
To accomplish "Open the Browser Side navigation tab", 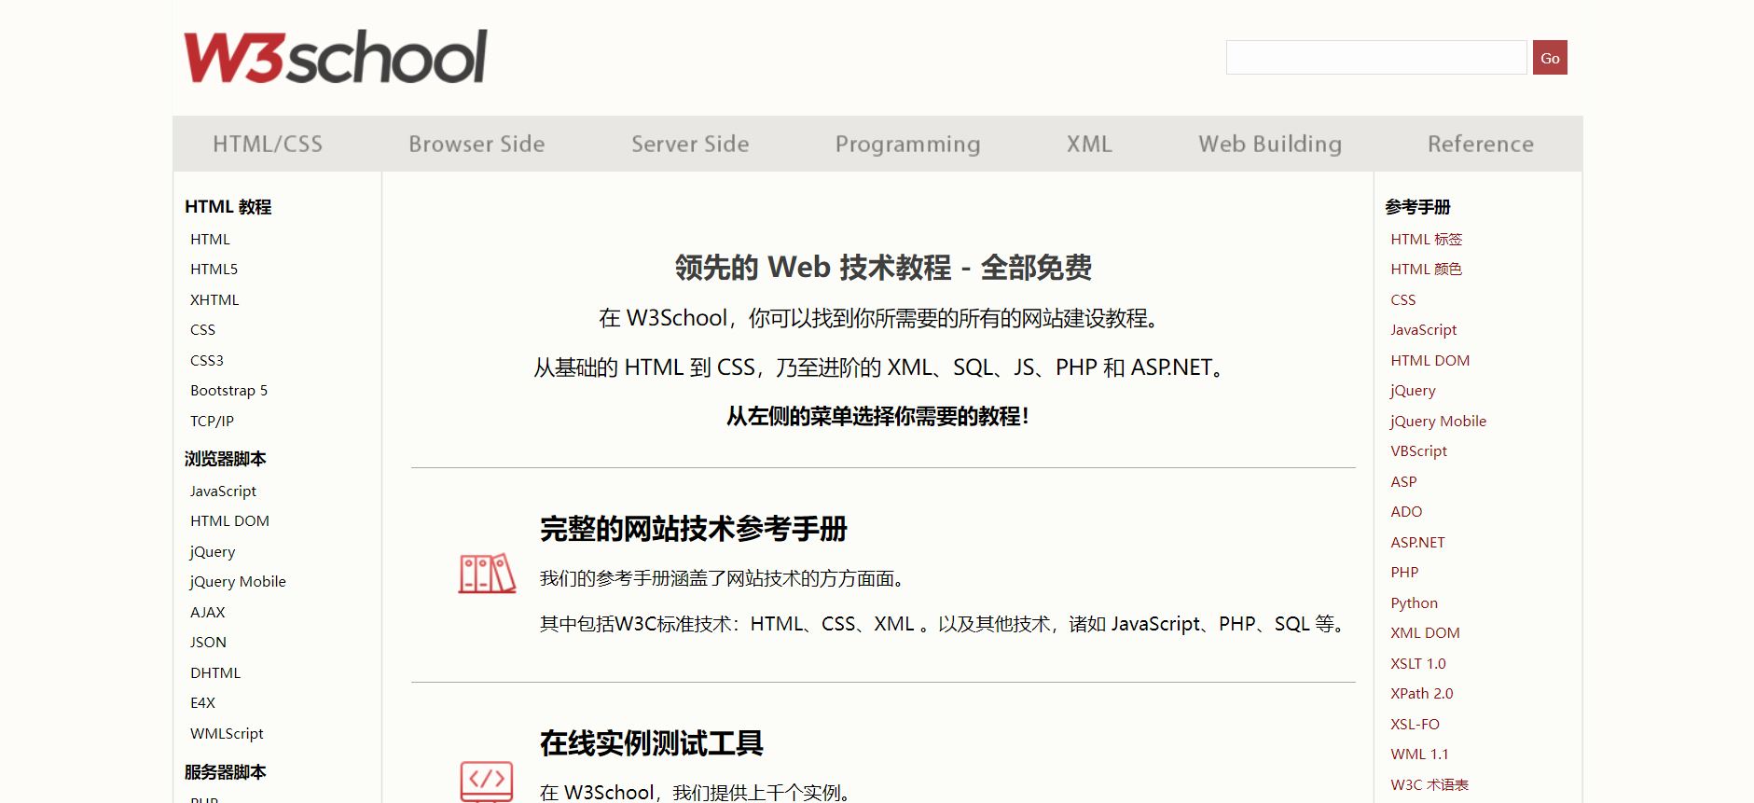I will [476, 145].
